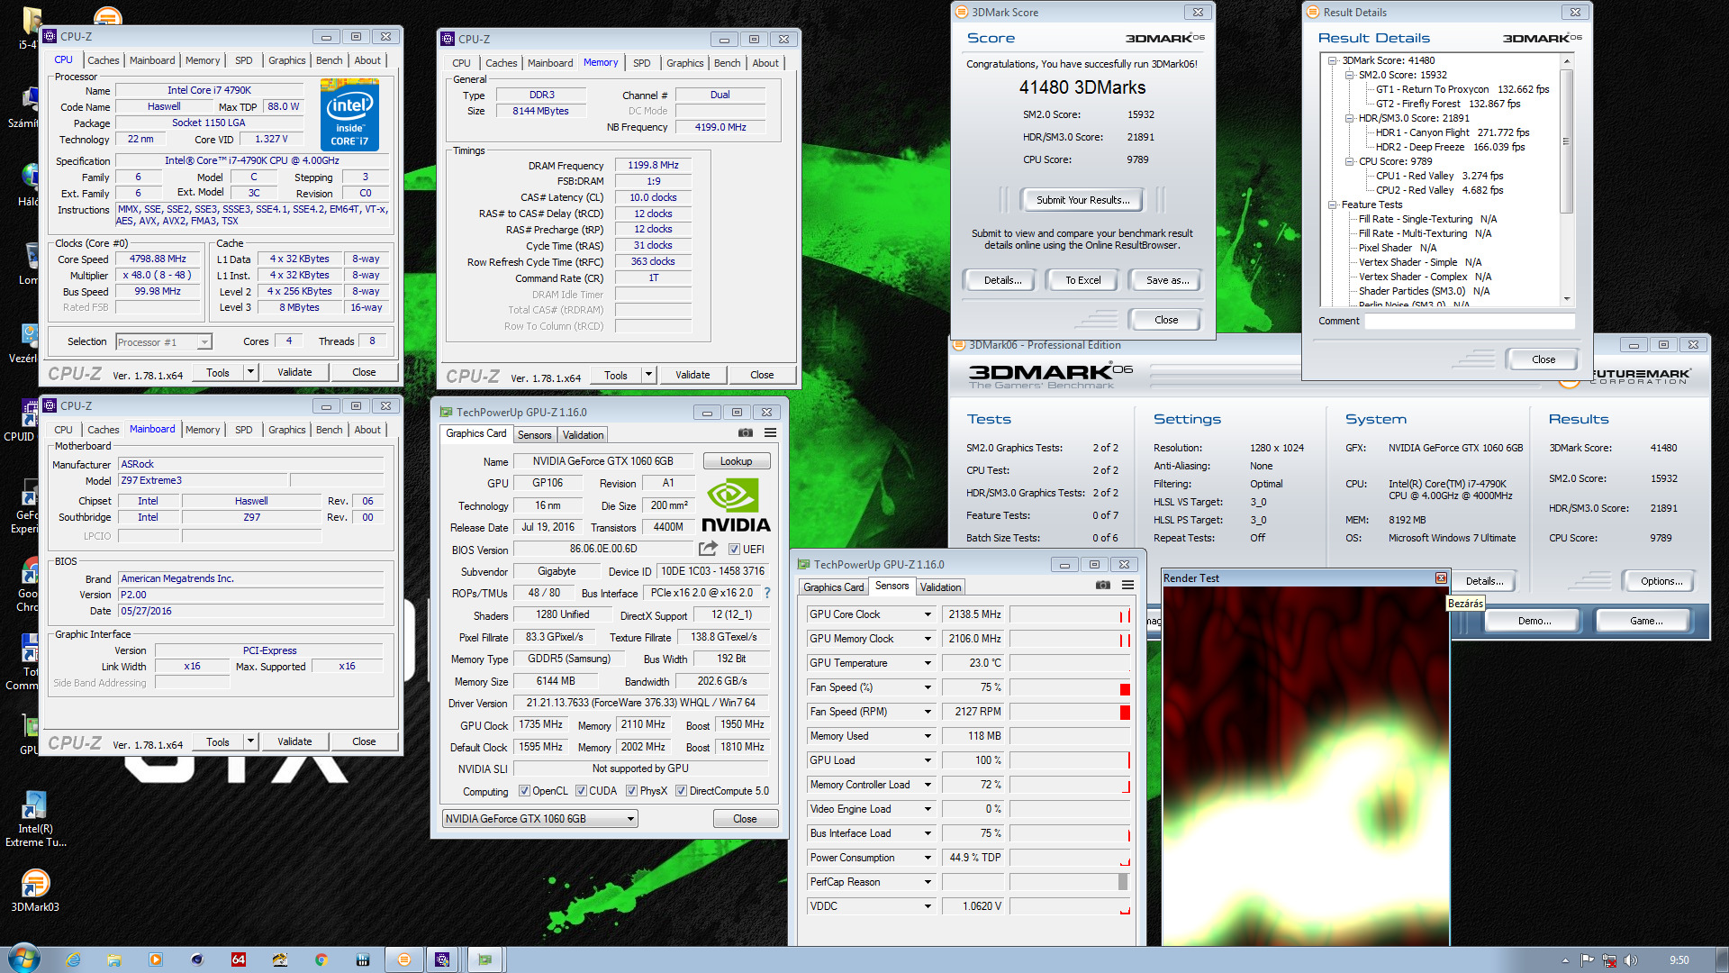
Task: Click the Result Details scroll down arrow
Action: point(1567,298)
